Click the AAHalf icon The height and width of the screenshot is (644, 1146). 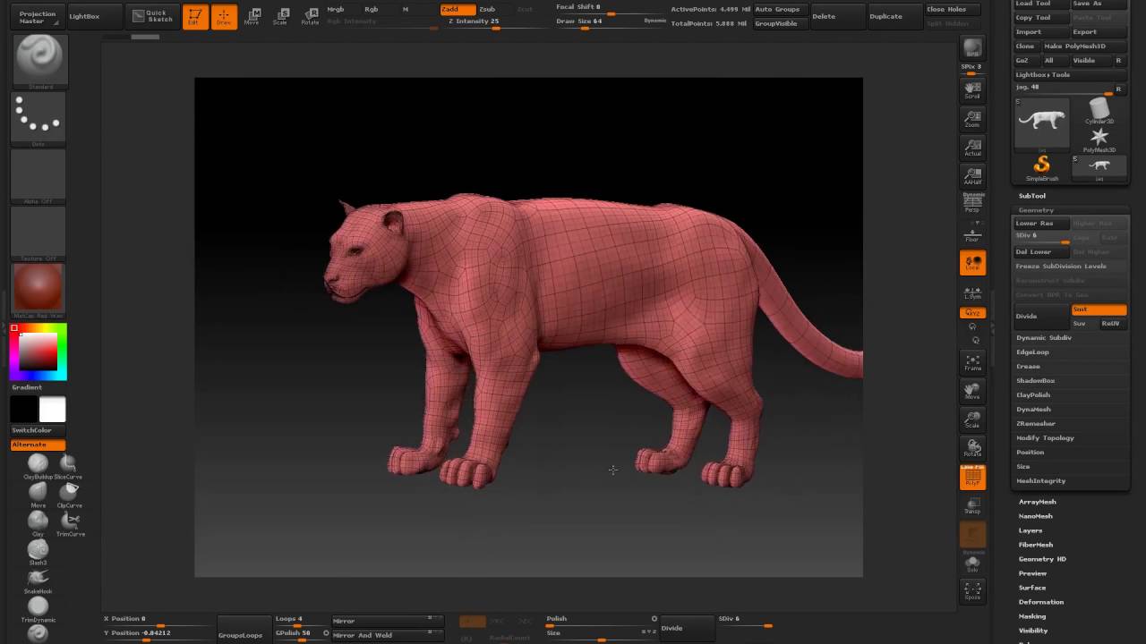click(x=972, y=176)
